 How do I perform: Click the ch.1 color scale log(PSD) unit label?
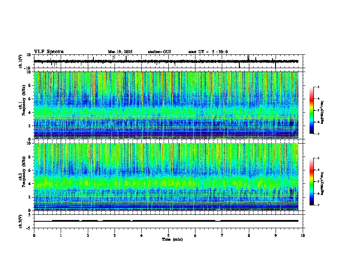[x=322, y=113]
